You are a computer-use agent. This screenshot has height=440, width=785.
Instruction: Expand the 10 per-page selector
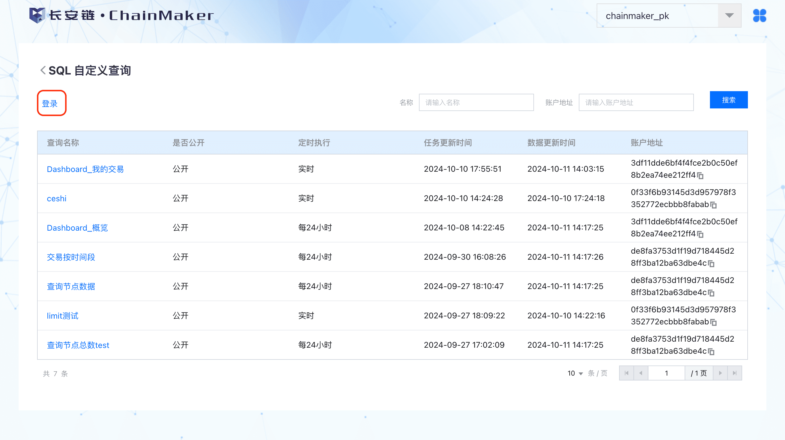pos(575,374)
